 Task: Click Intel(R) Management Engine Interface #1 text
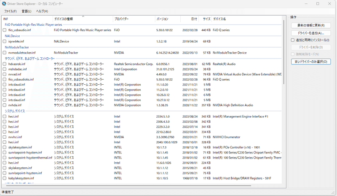240,116
